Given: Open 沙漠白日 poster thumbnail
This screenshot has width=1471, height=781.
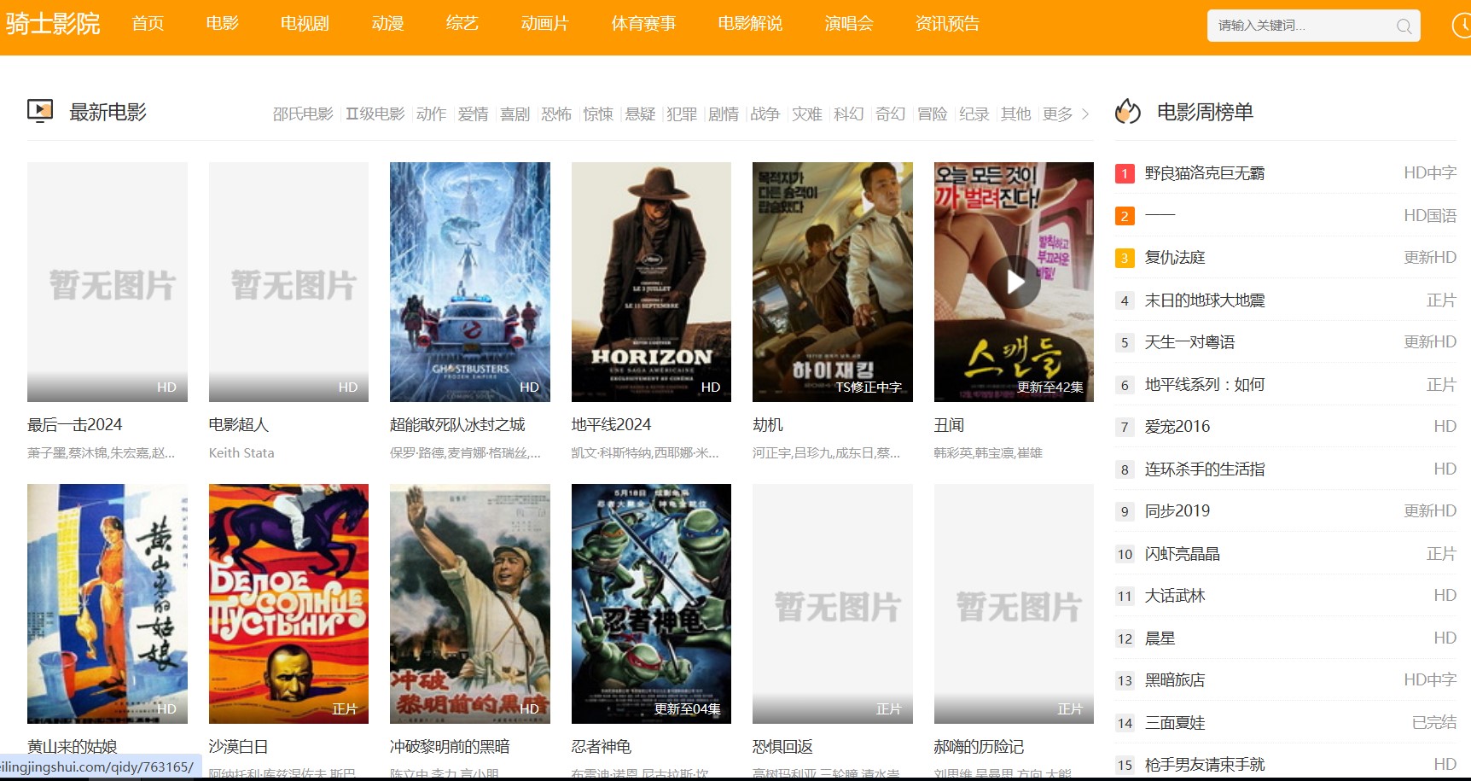Looking at the screenshot, I should point(288,603).
